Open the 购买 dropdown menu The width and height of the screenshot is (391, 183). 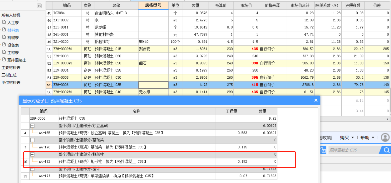click(x=347, y=138)
